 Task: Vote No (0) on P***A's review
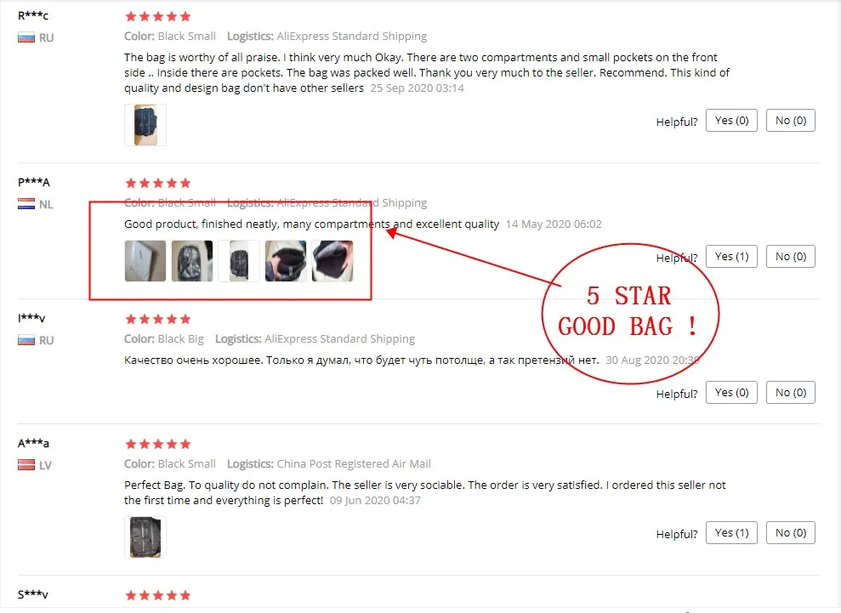tap(791, 257)
